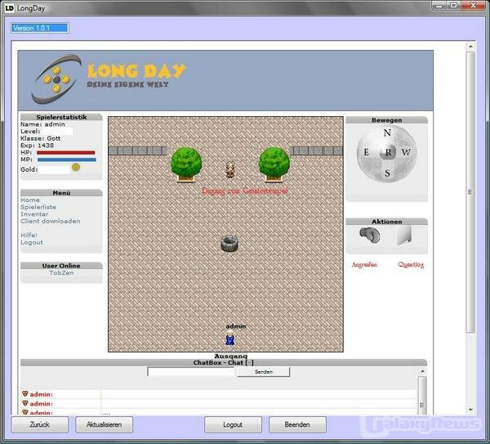The width and height of the screenshot is (490, 444).
Task: Click the bottom Logout button
Action: click(x=233, y=424)
